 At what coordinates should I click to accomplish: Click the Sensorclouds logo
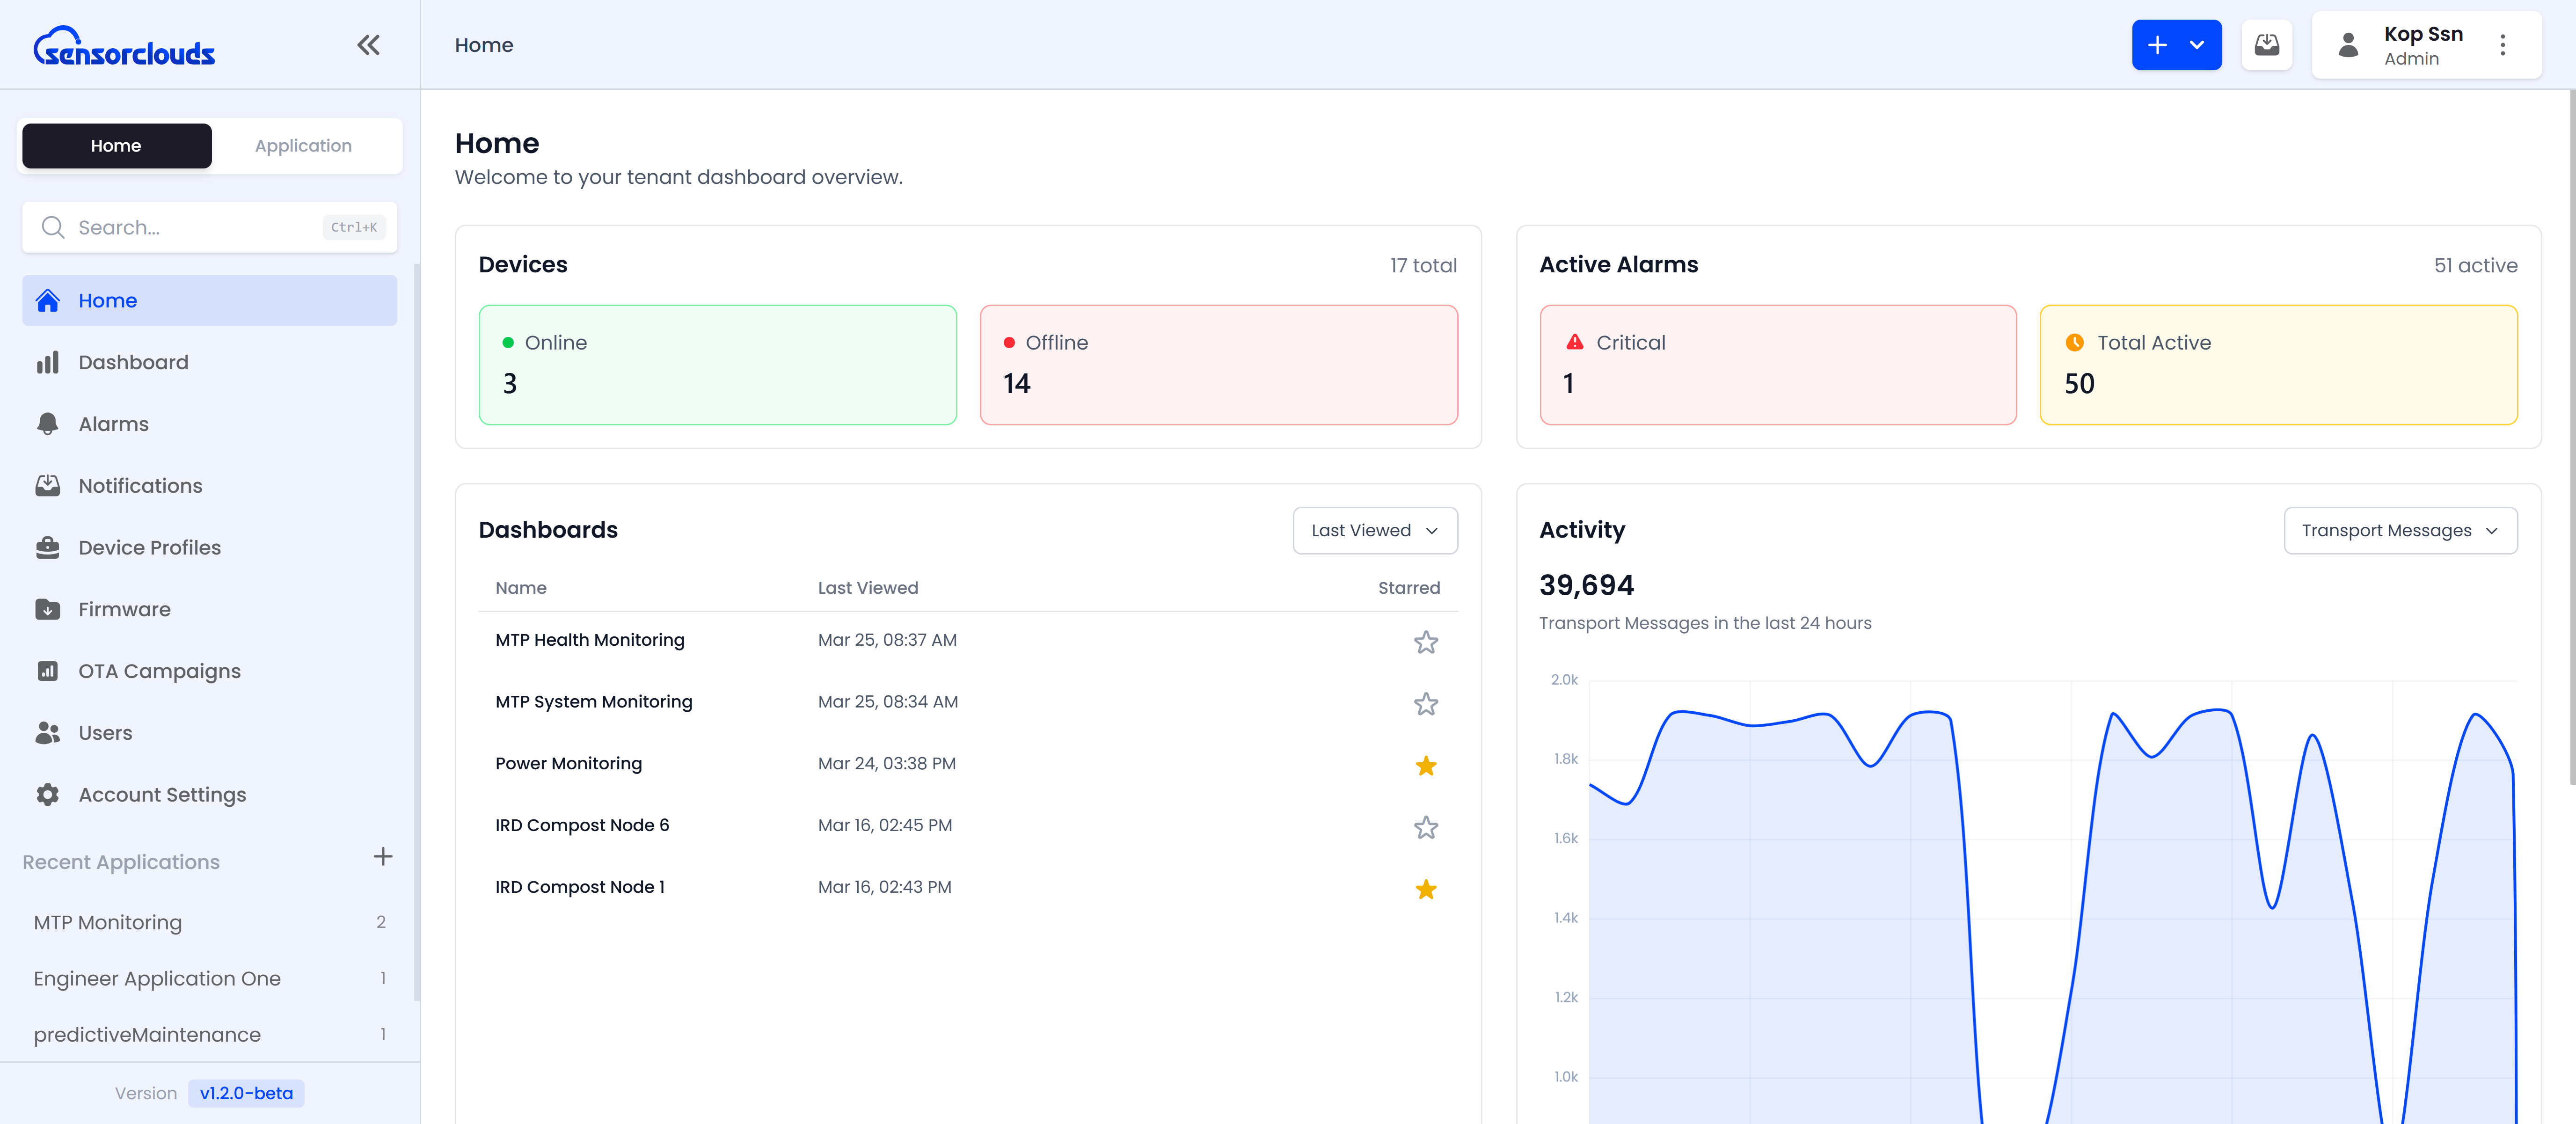(124, 44)
